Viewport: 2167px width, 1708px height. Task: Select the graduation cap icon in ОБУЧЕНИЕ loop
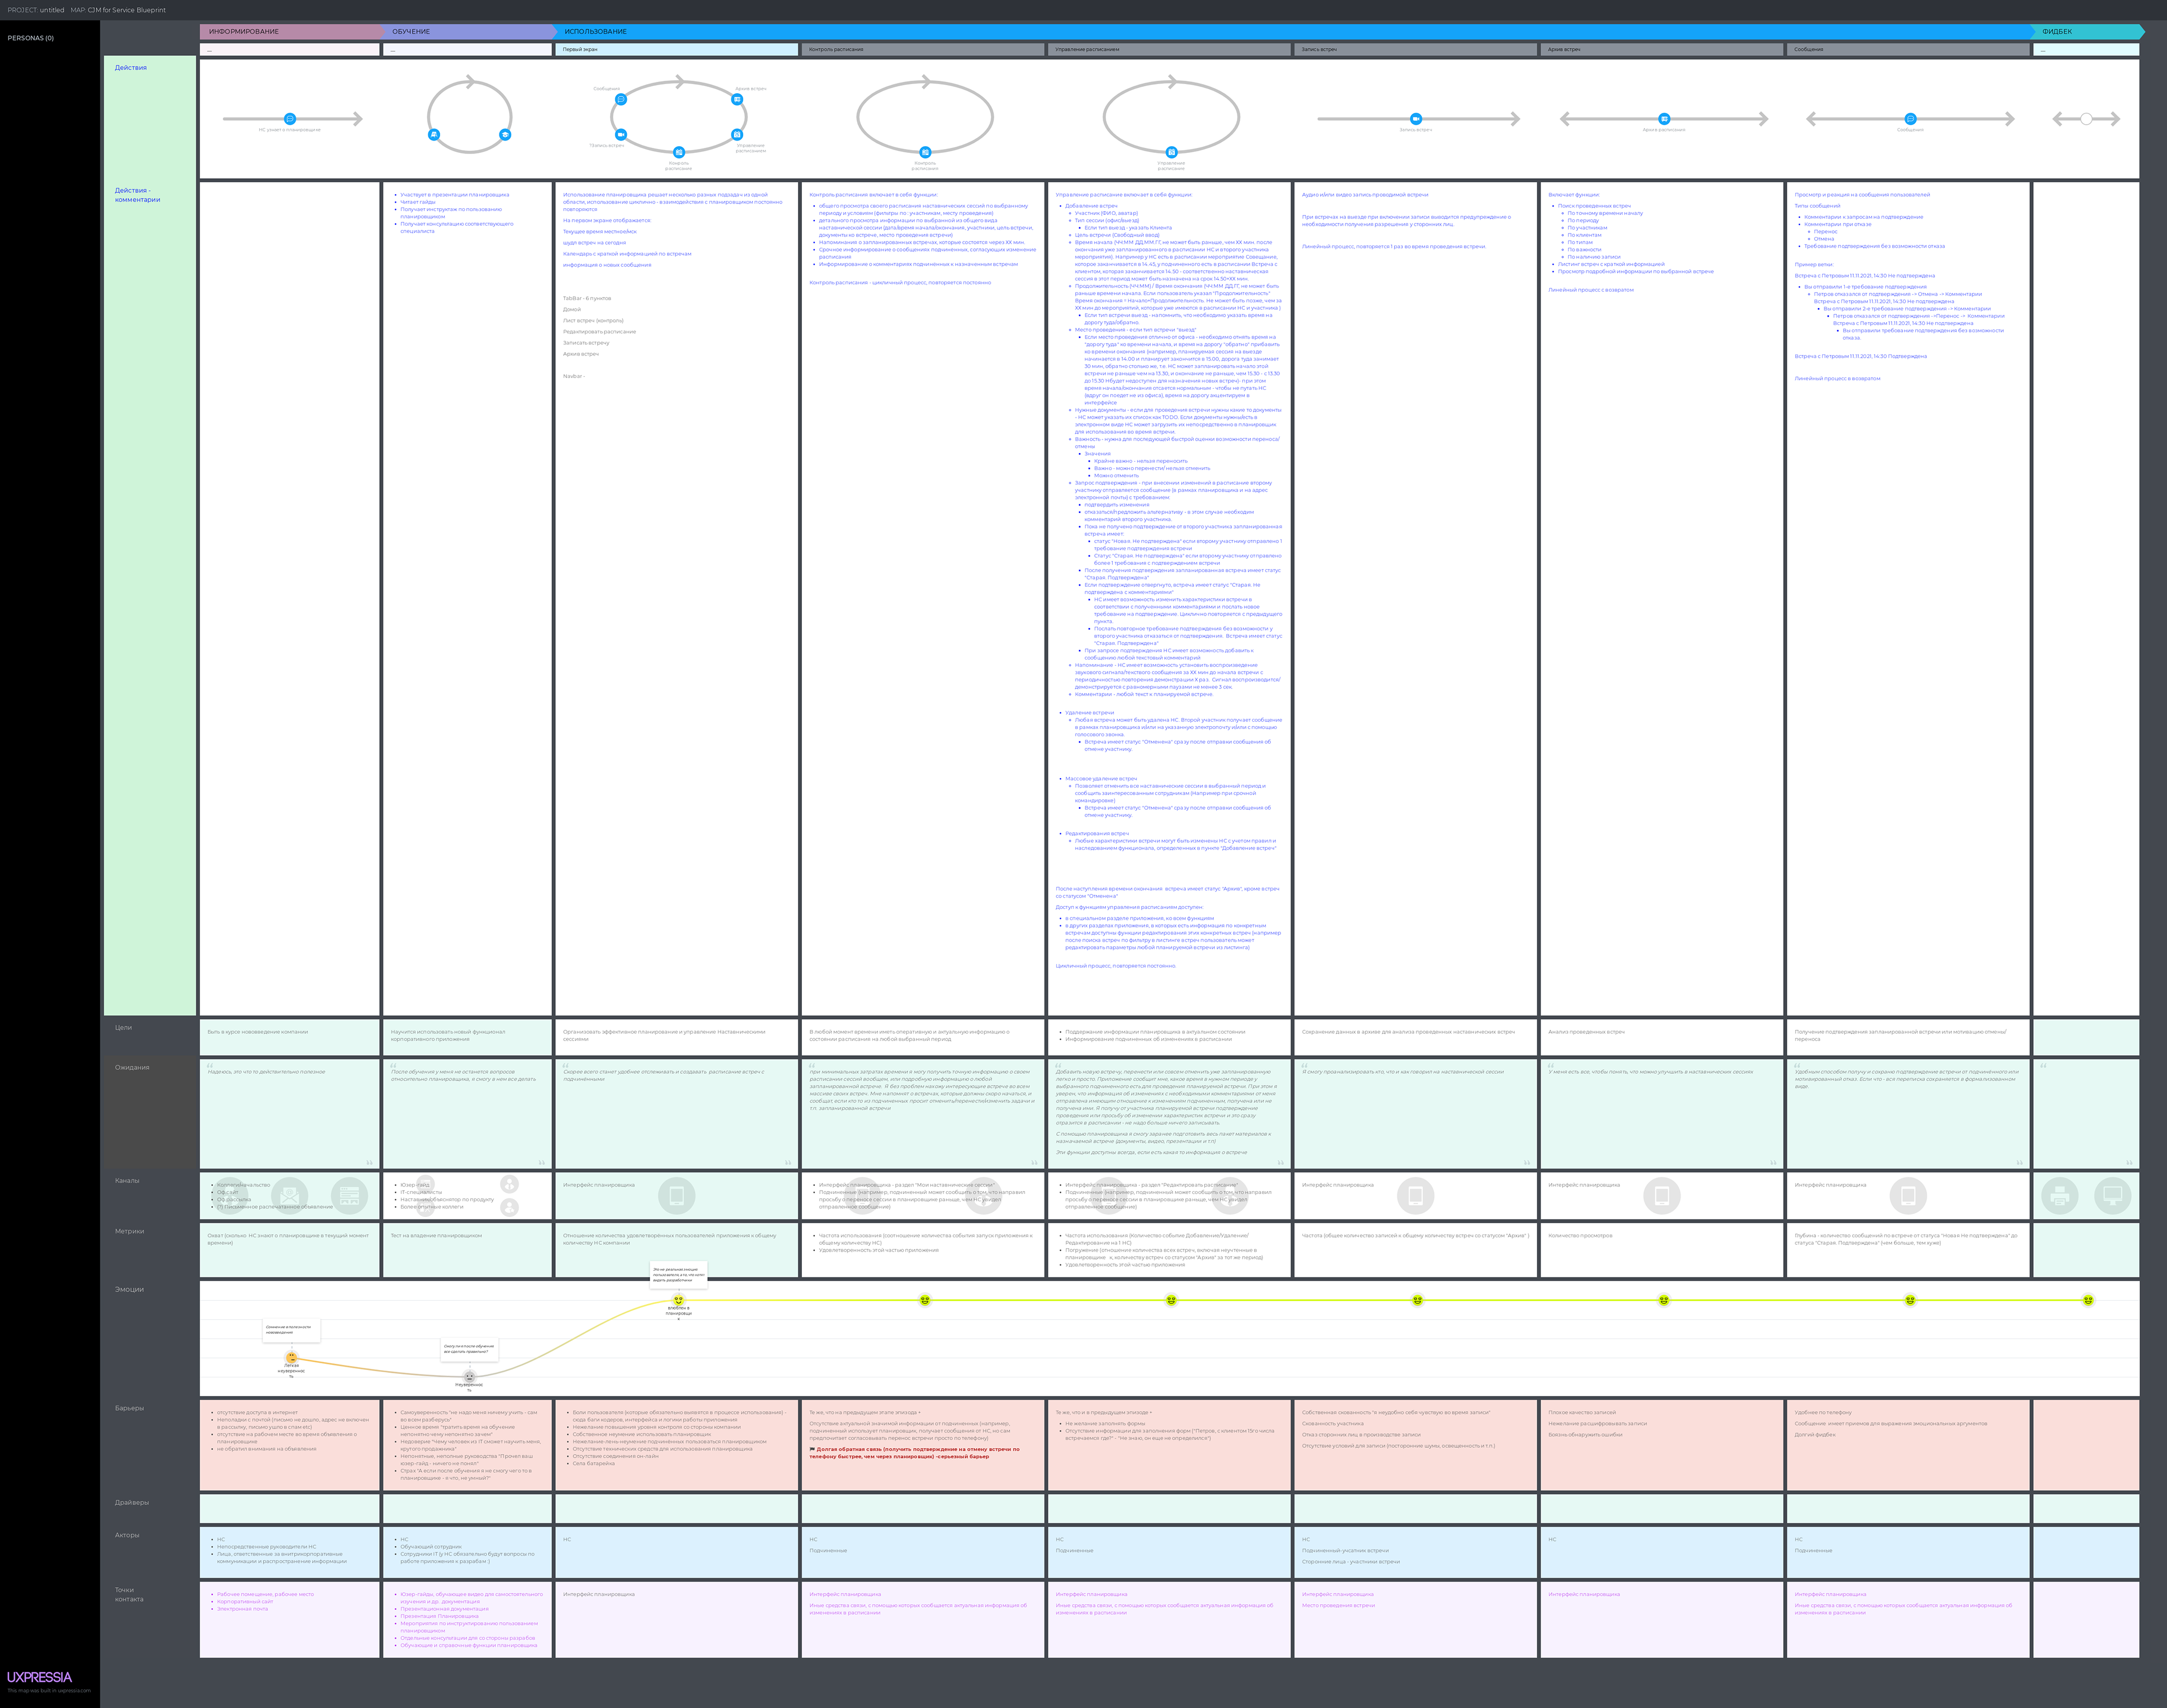(505, 134)
